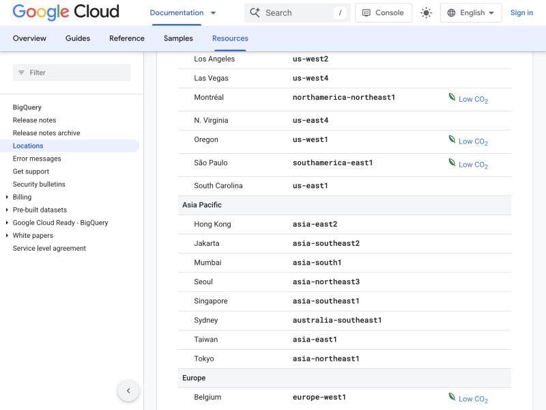546x410 pixels.
Task: Click asia-east2 region code
Action: (x=315, y=224)
